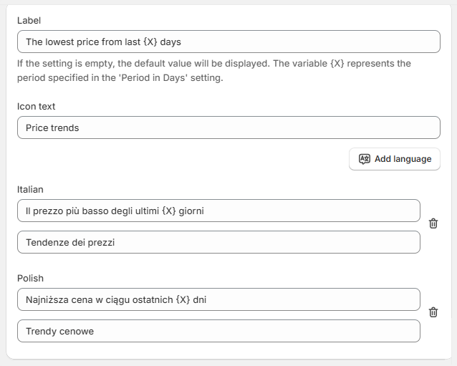Click the Polish field 'Trendy cenowe'
Image resolution: width=457 pixels, height=366 pixels.
[x=218, y=331]
